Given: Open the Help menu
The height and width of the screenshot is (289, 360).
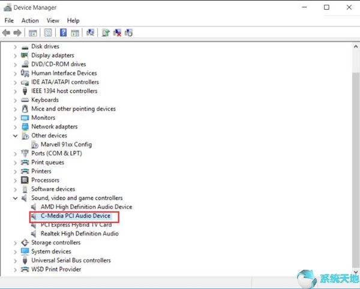Looking at the screenshot, I should coord(73,20).
